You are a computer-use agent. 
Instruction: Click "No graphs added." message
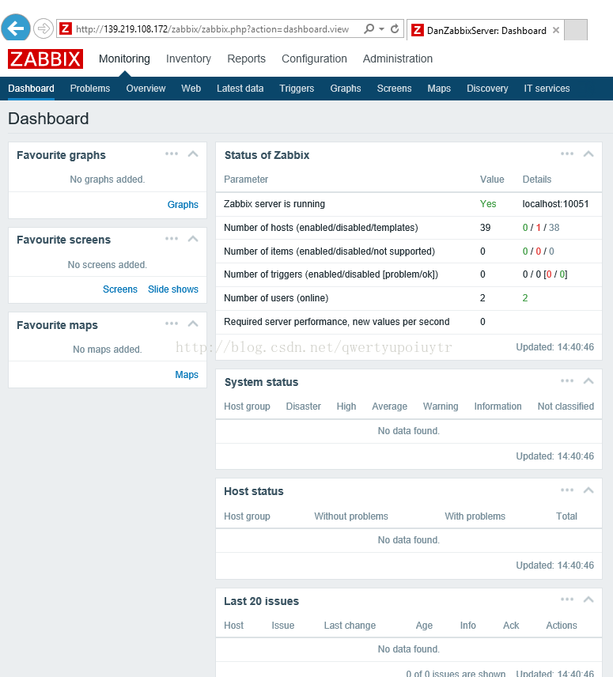[x=108, y=180]
